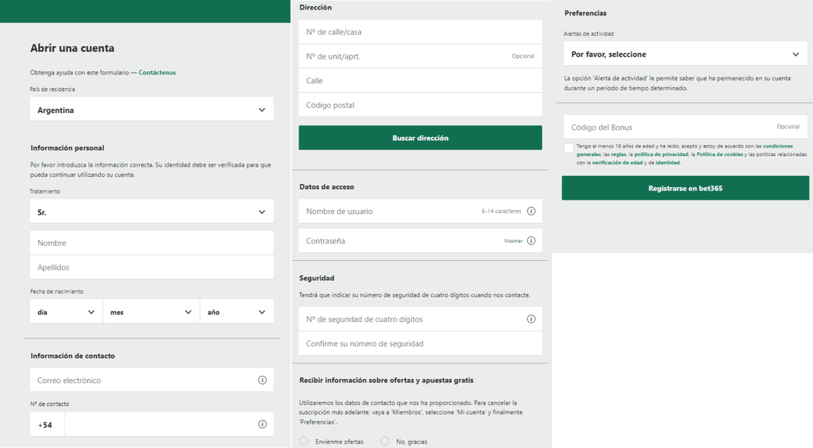The width and height of the screenshot is (813, 448).
Task: Open the identidad link
Action: (x=667, y=163)
